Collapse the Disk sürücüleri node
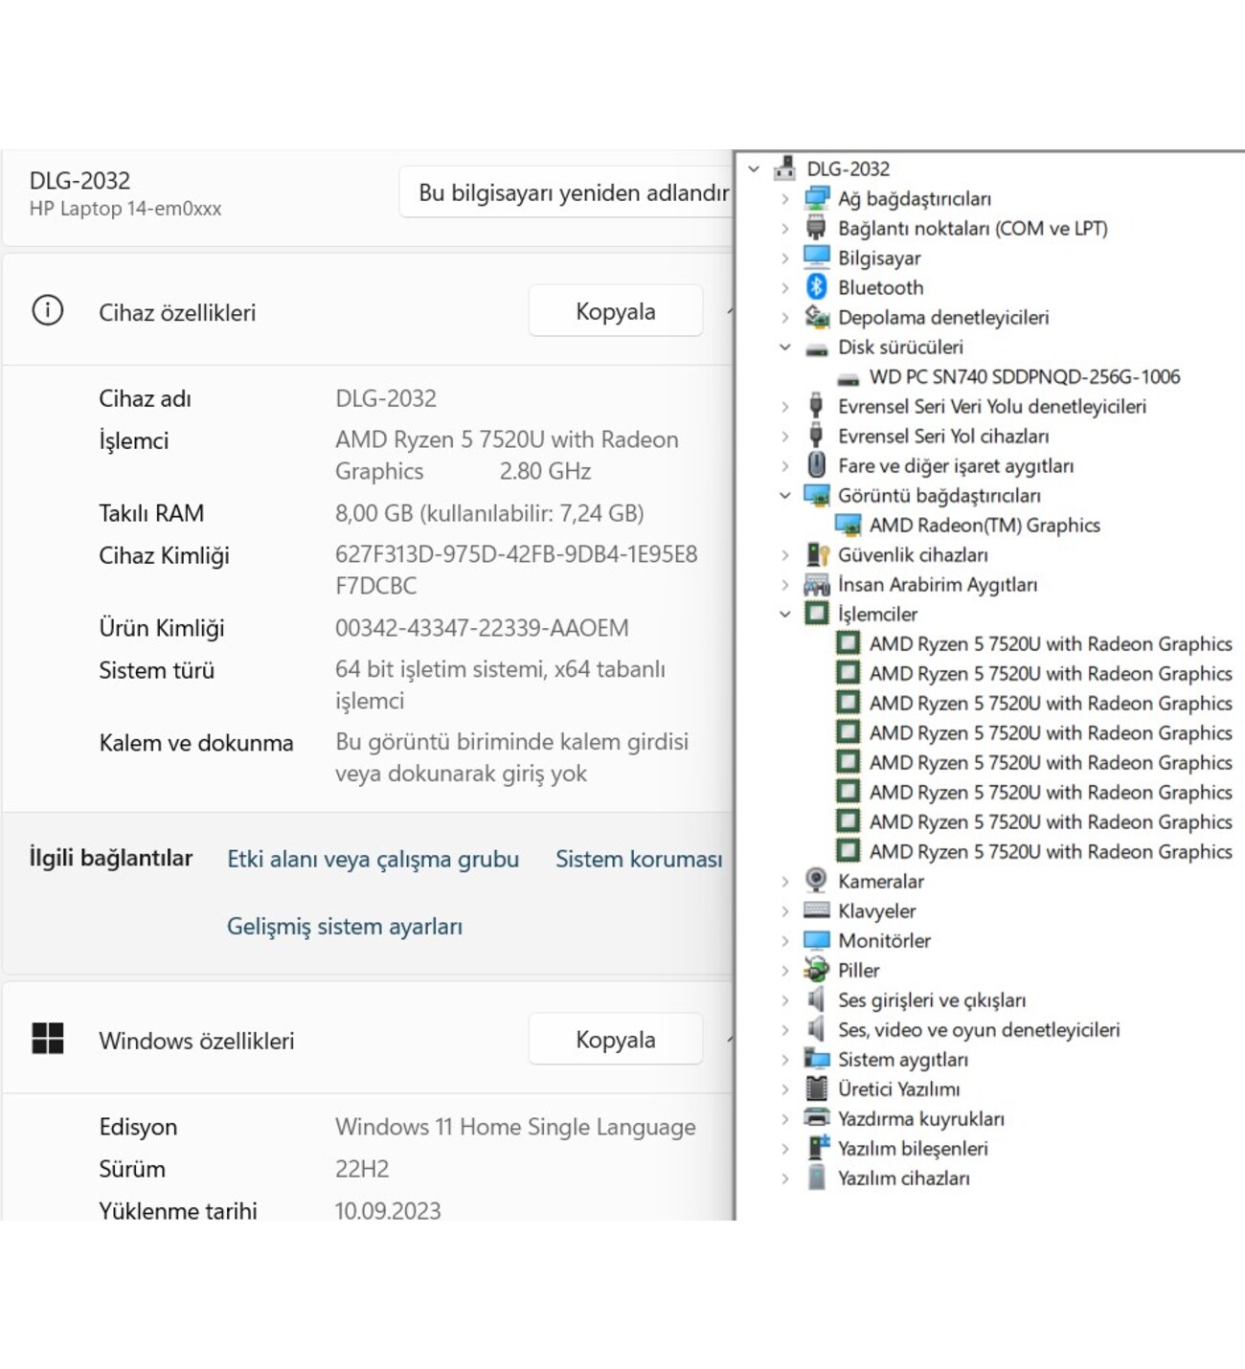1245x1369 pixels. (785, 348)
